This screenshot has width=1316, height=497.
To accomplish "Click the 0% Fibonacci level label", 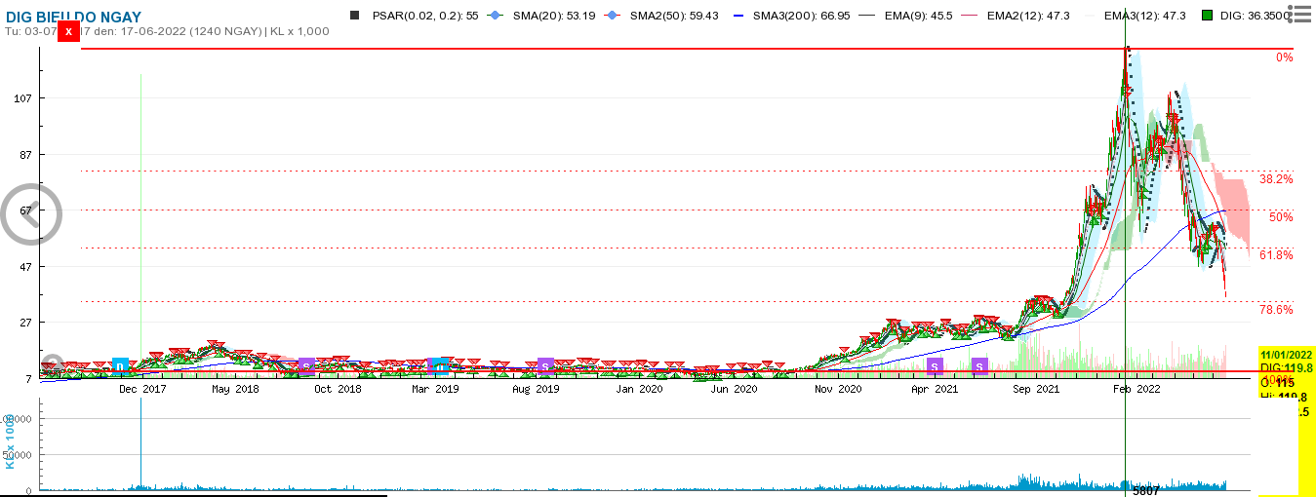I will [x=1284, y=57].
